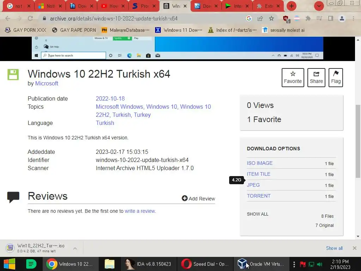Click the Reviews speech bubble icon
This screenshot has width=361, height=271.
[13, 197]
